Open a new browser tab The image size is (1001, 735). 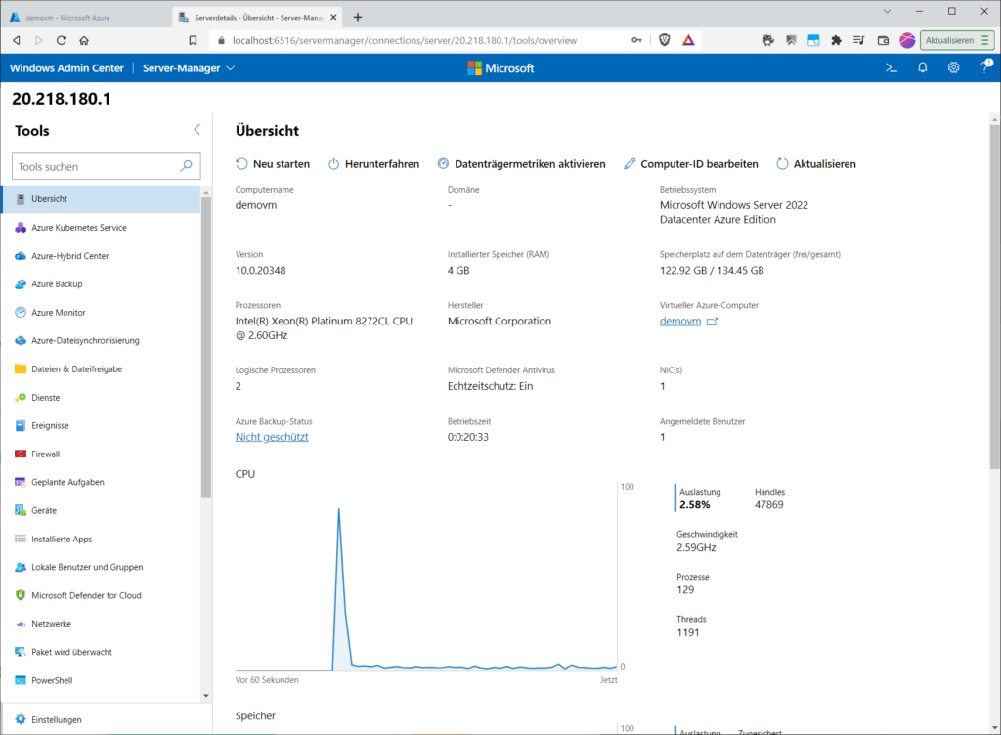[x=358, y=18]
